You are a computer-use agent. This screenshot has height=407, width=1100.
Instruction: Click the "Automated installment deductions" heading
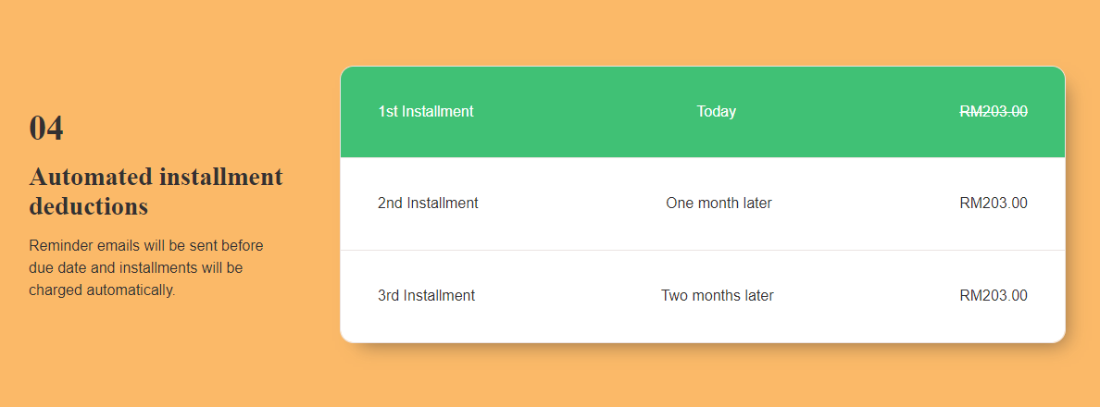(156, 191)
